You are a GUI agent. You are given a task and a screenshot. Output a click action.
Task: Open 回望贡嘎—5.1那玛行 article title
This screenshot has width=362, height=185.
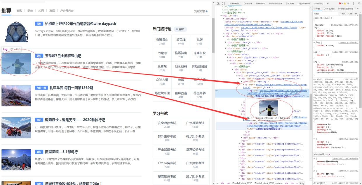[61, 152]
